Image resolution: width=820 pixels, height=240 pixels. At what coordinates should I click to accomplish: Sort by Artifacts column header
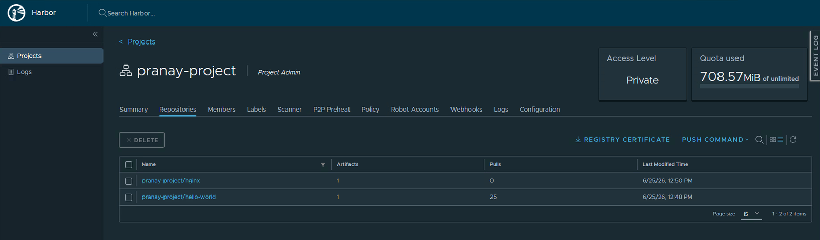tap(347, 165)
